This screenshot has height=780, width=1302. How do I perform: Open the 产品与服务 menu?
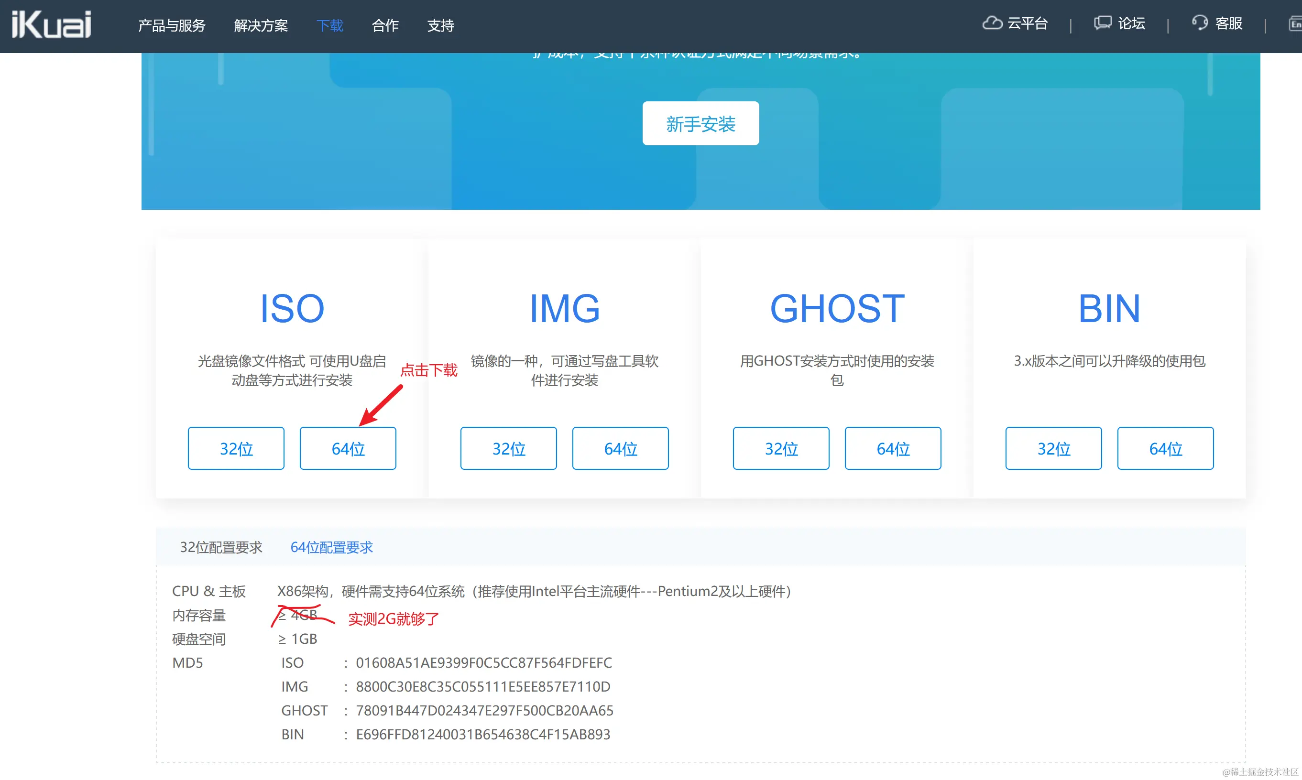click(x=172, y=25)
